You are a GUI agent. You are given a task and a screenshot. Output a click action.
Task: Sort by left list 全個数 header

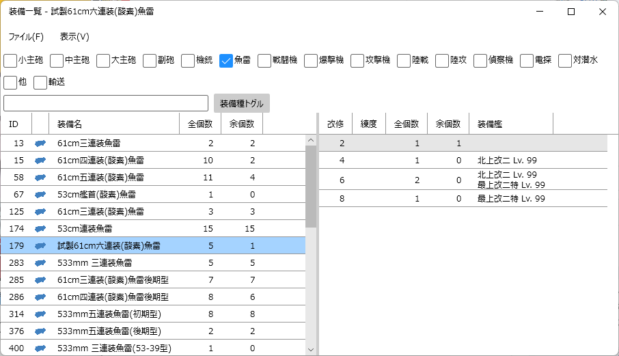click(x=200, y=124)
